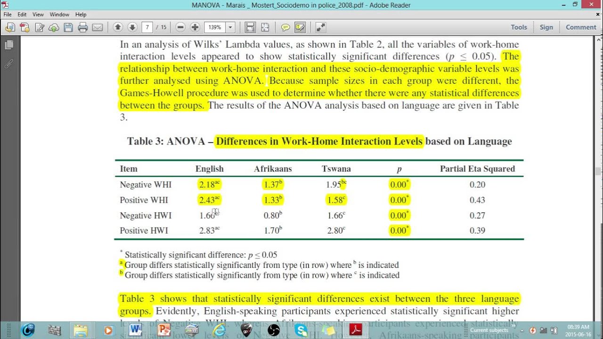Open Microsoft Word from the taskbar
The width and height of the screenshot is (603, 339).
(136, 330)
